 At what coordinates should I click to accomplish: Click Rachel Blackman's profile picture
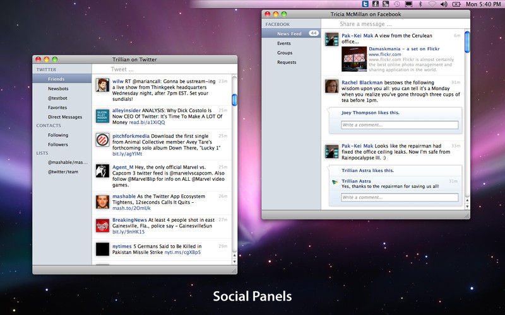tap(332, 86)
